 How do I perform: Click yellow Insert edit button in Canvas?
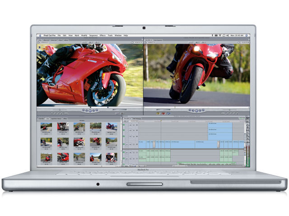pyautogui.click(x=158, y=113)
